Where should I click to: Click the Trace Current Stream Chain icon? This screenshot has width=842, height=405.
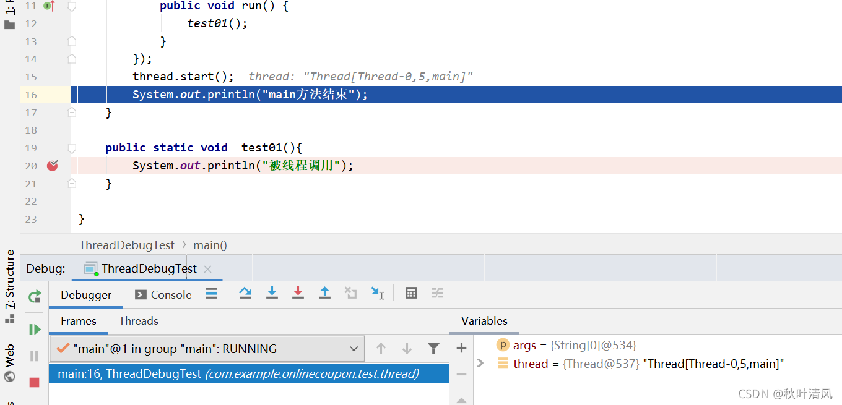(438, 293)
